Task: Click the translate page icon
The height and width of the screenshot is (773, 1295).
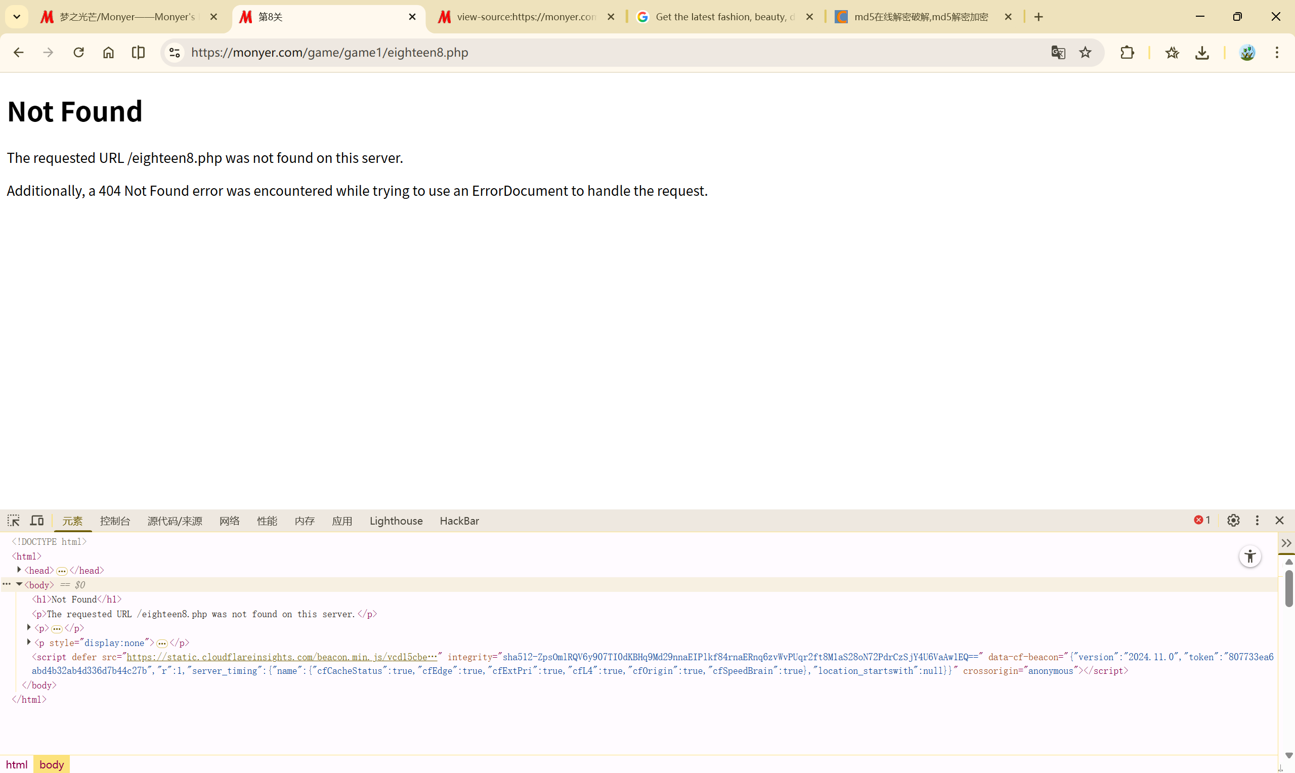Action: point(1058,53)
